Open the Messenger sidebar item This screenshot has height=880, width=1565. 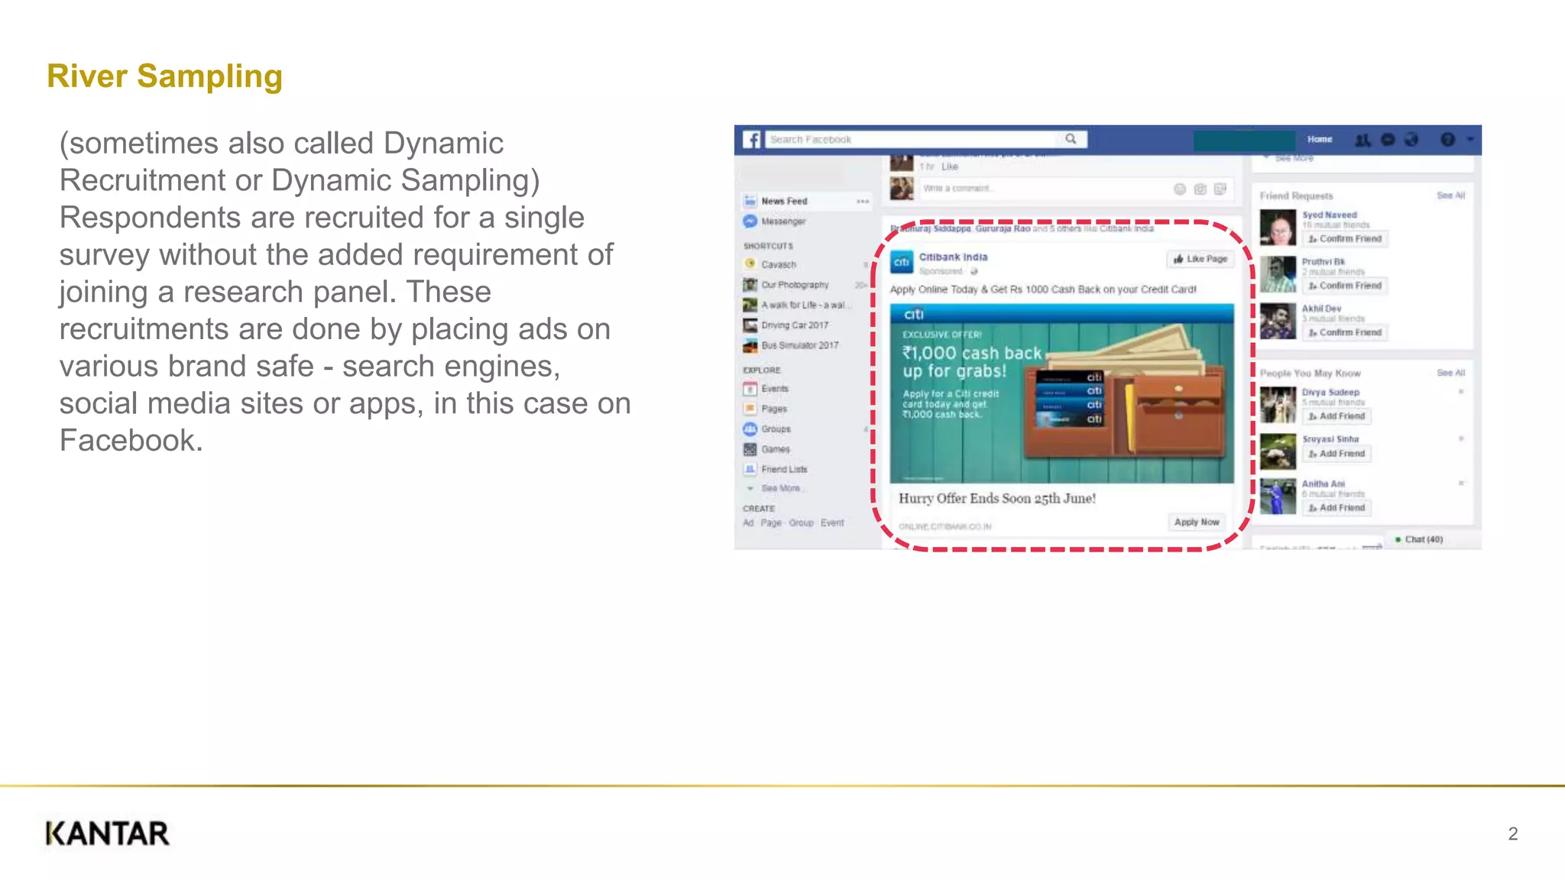pyautogui.click(x=782, y=222)
